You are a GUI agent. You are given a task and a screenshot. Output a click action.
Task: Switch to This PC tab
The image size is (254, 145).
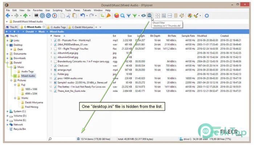pyautogui.click(x=12, y=27)
